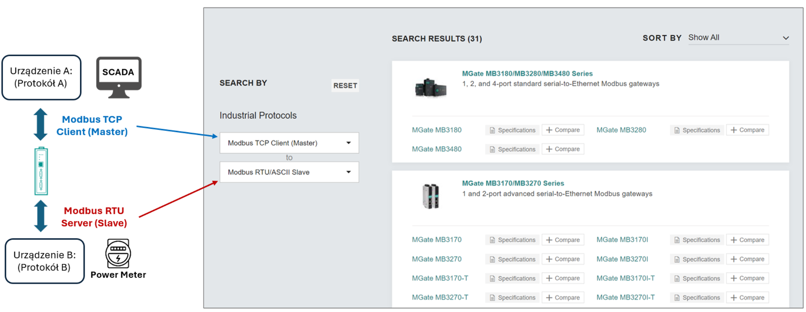Click the Urządzenie B (Protokół B) box
The height and width of the screenshot is (312, 806).
pyautogui.click(x=44, y=261)
